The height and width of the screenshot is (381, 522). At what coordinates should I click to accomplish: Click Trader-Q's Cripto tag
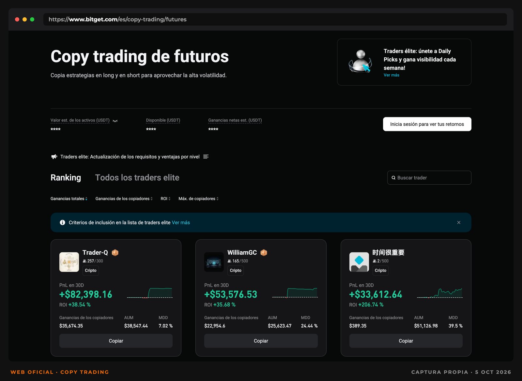(91, 271)
